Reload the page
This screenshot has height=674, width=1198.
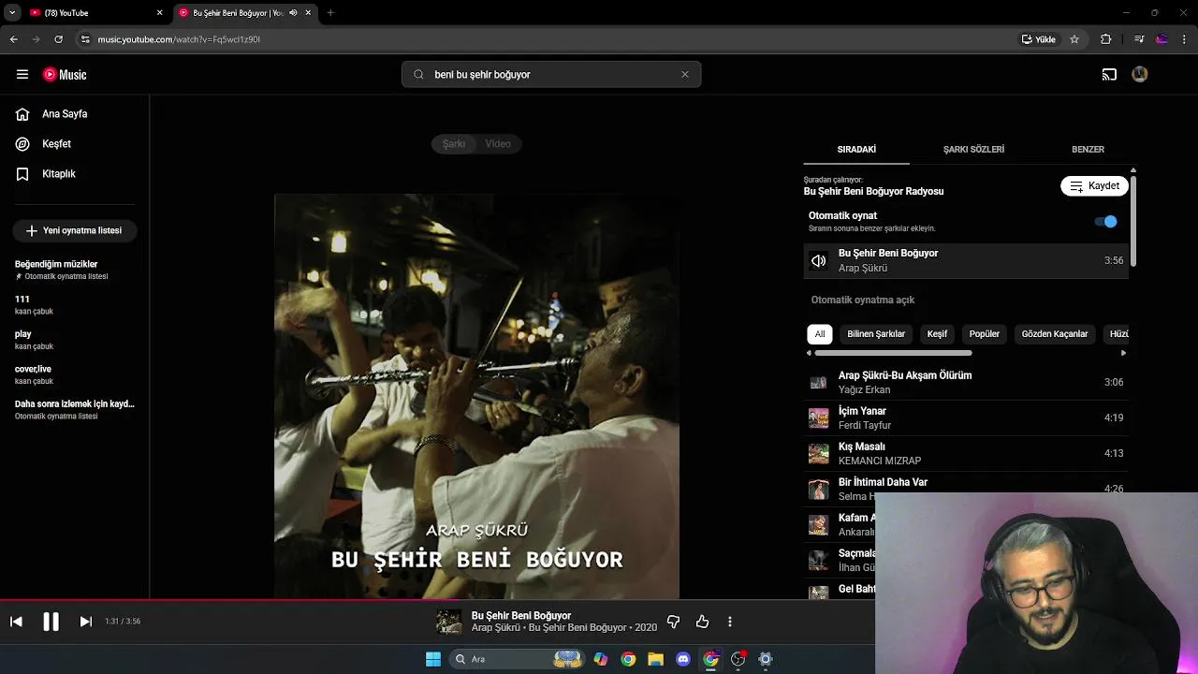pos(58,39)
